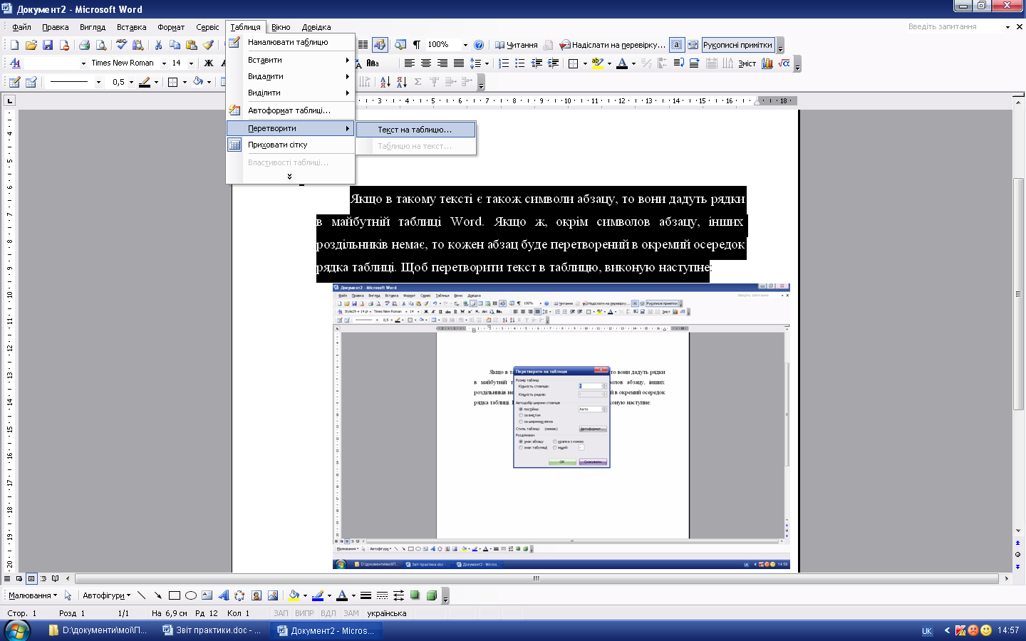
Task: Align text left icon
Action: 409,63
